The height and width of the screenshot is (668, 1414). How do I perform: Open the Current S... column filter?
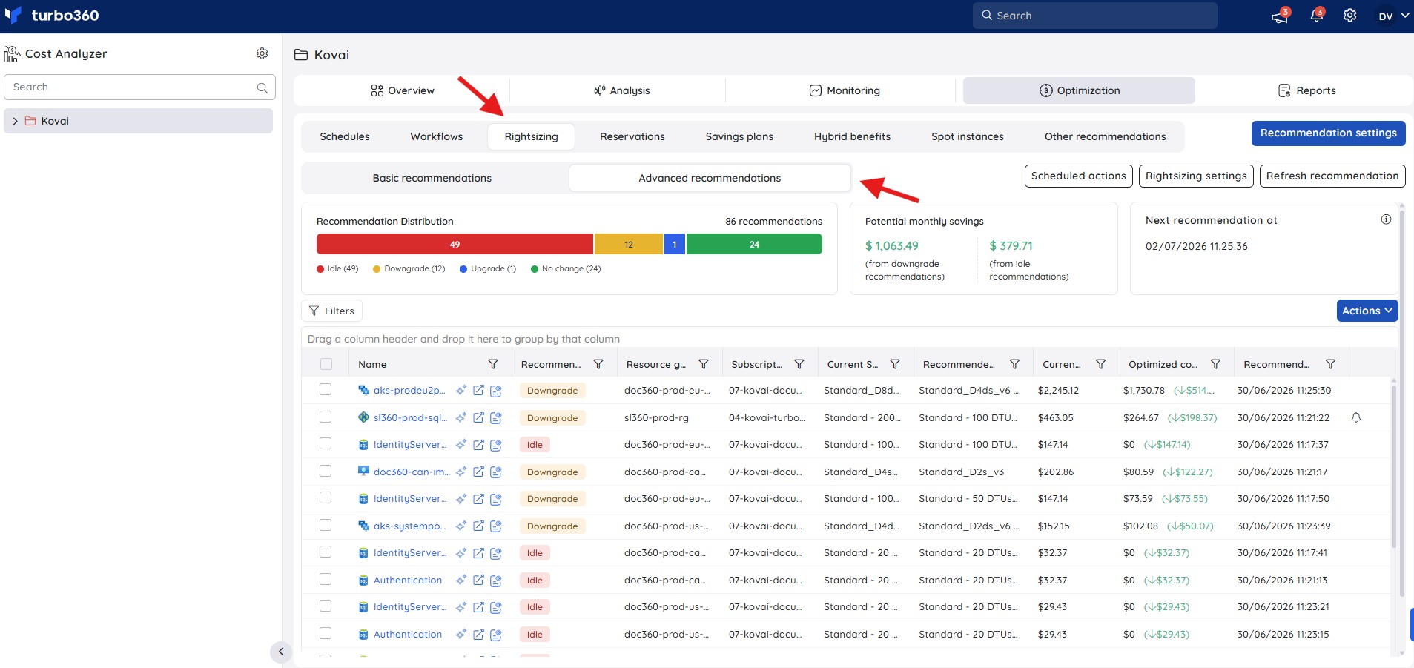point(895,364)
